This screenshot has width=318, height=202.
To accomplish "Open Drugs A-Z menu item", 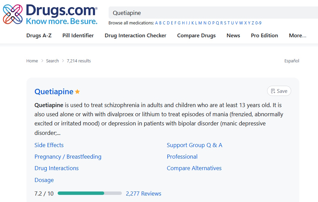I will (x=39, y=36).
